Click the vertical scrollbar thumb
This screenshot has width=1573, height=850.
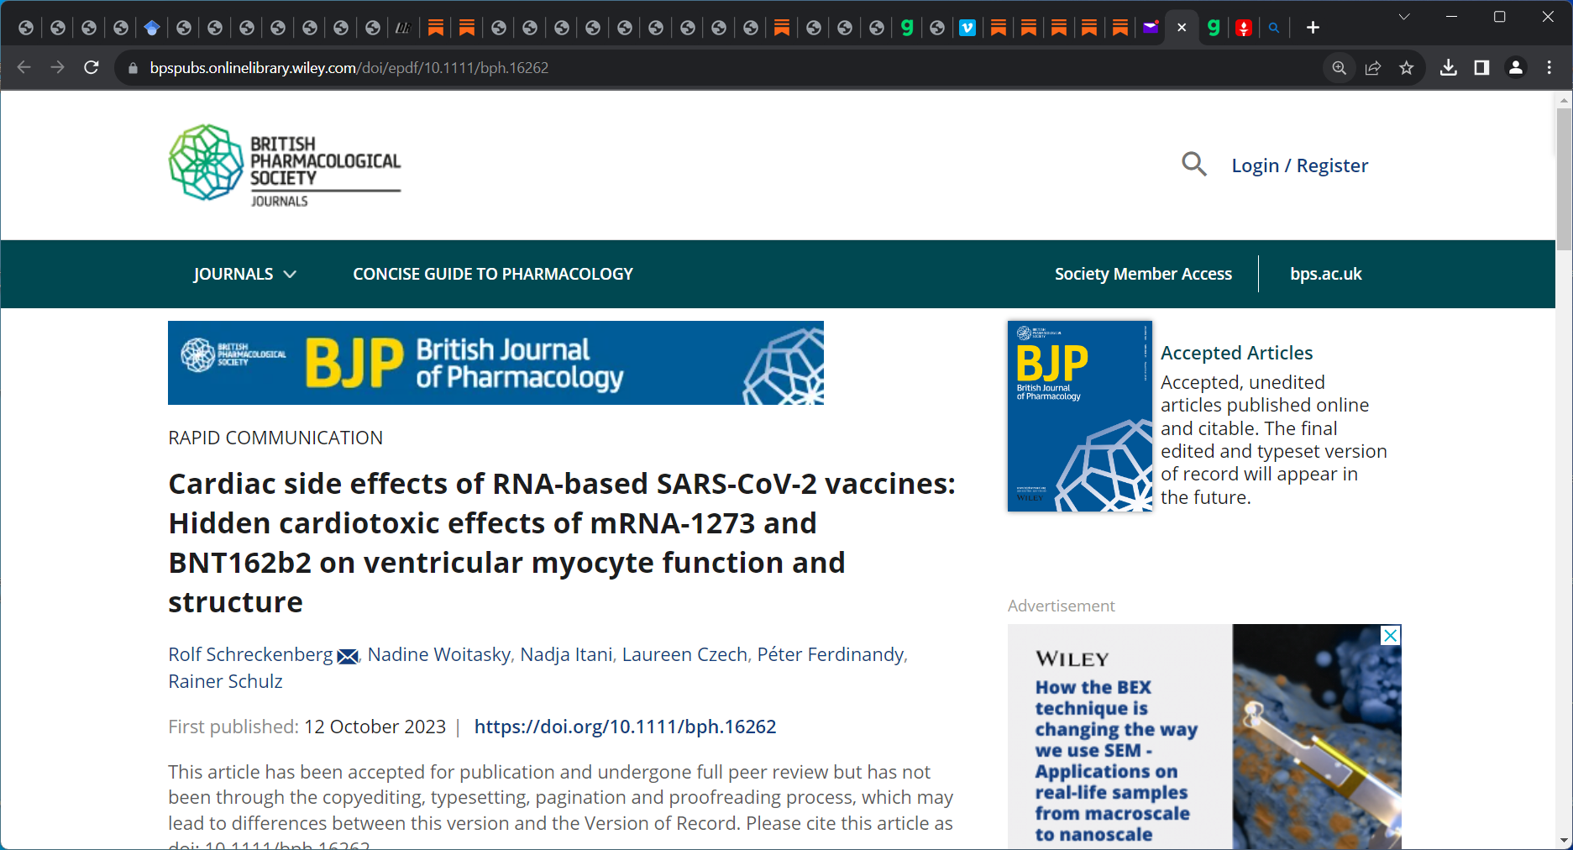[1564, 178]
